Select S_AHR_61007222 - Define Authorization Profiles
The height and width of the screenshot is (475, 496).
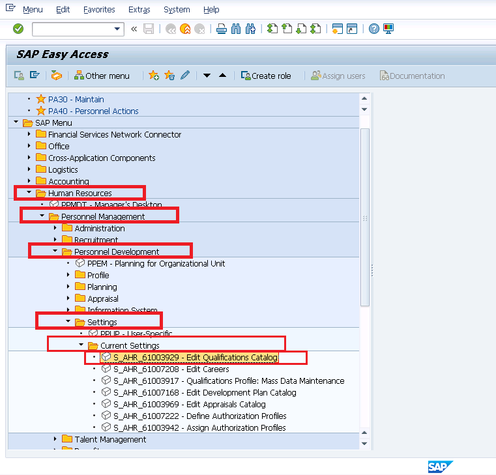tap(200, 416)
